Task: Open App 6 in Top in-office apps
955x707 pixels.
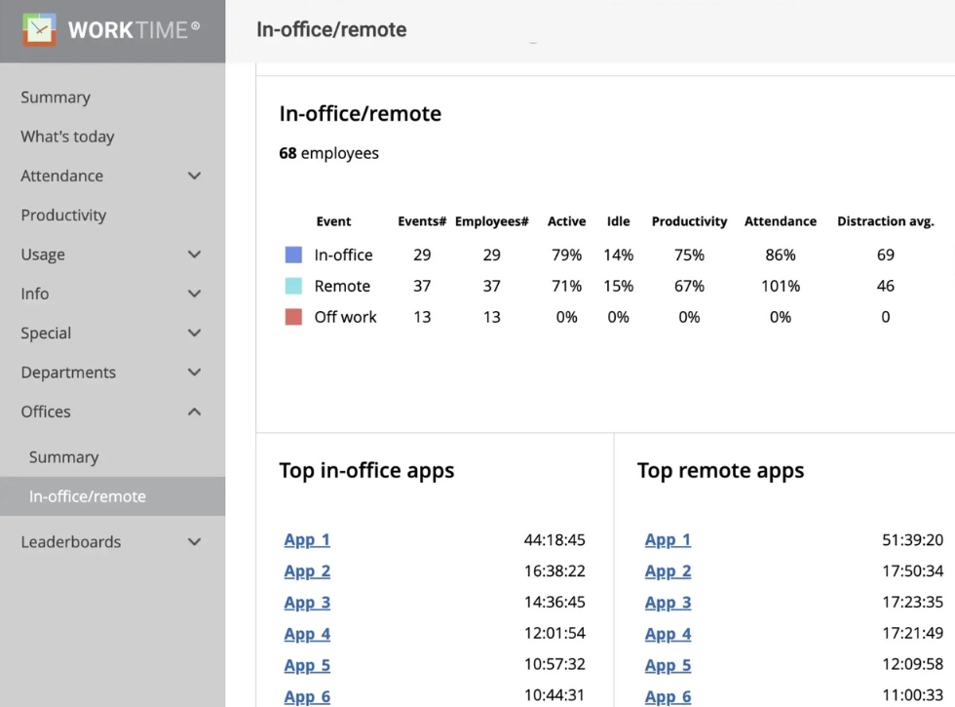Action: [x=307, y=696]
